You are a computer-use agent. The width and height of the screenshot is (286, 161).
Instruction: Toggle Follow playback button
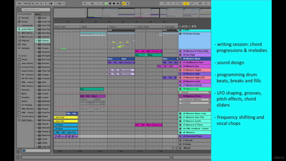click(x=84, y=4)
